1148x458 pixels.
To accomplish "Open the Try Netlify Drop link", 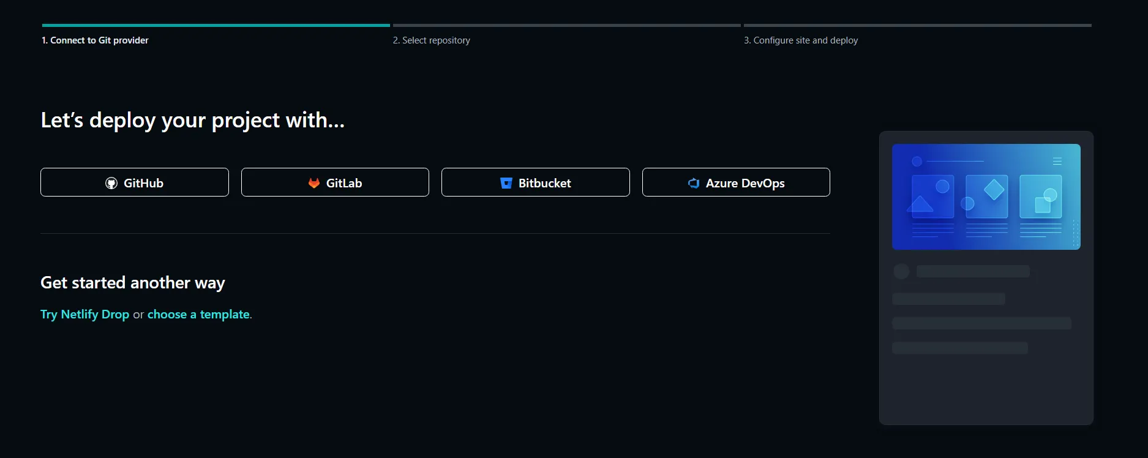I will (x=85, y=314).
